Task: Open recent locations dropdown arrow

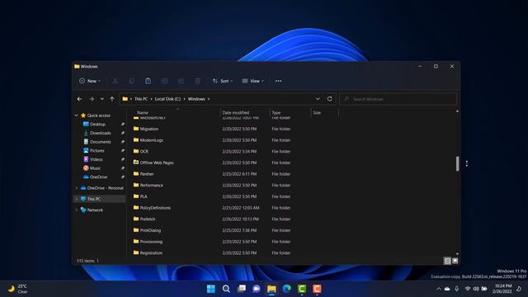Action: (102, 99)
